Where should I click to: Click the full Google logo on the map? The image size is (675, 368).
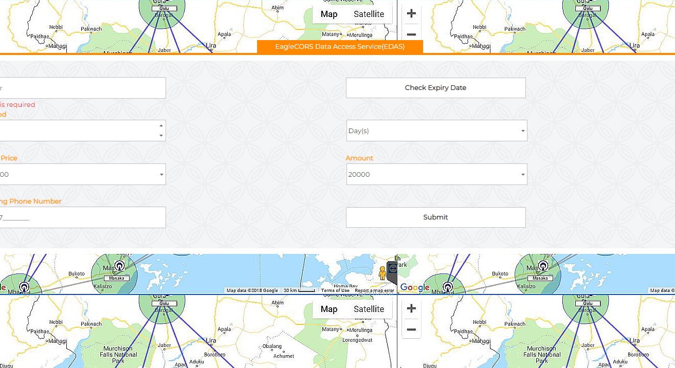tap(415, 288)
